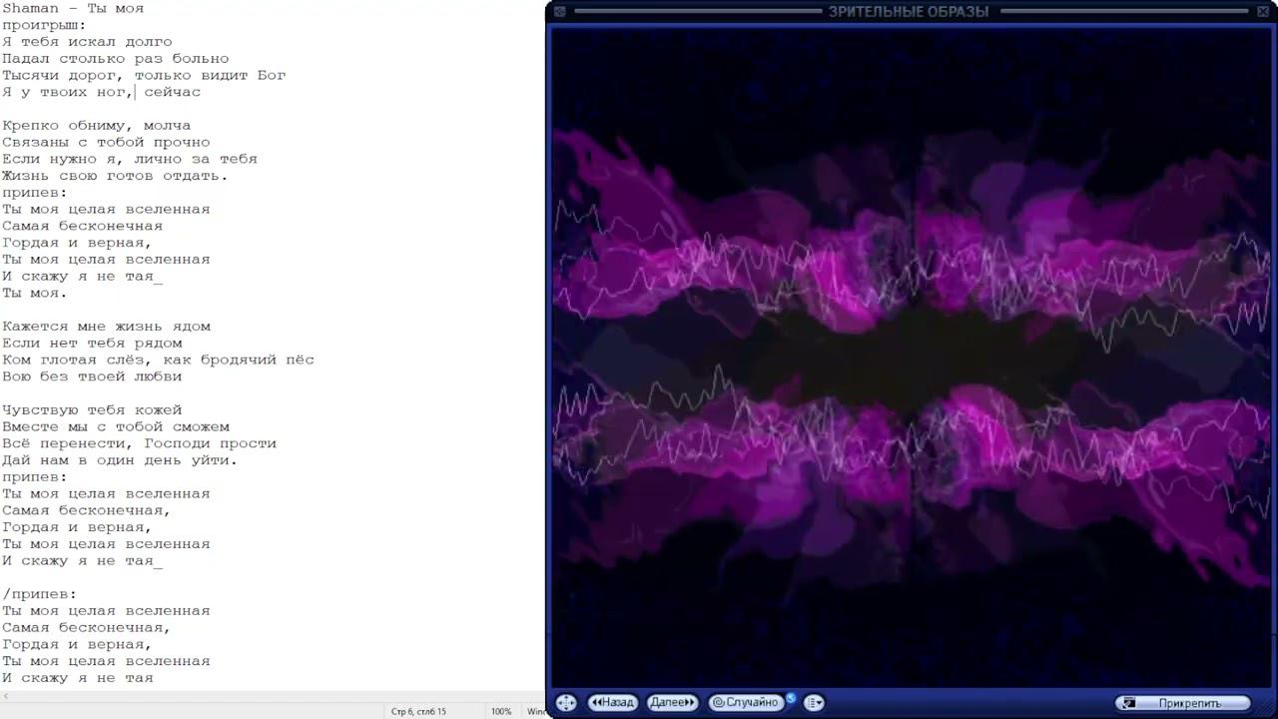The width and height of the screenshot is (1278, 719).
Task: Click the line Дай нам в один день уйти.
Action: (x=120, y=460)
